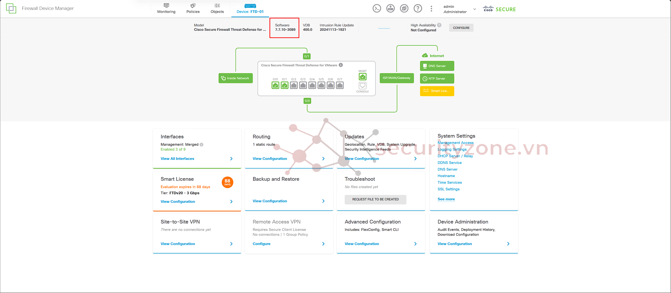
Task: Open the Management Access link
Action: pos(455,143)
